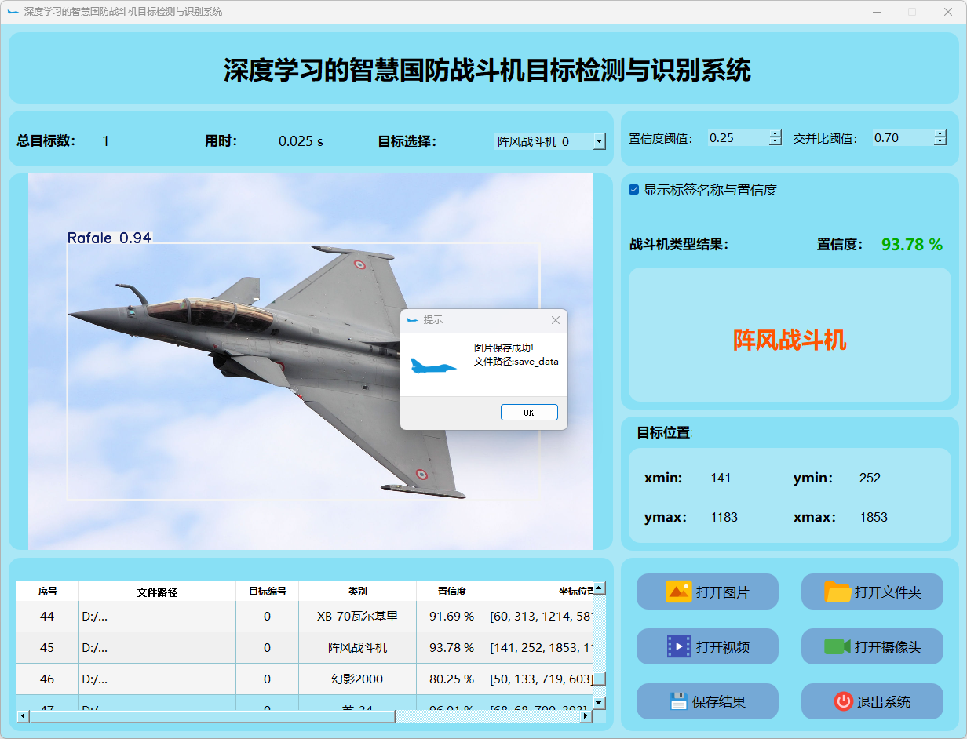Click the folder icon on Open Folder button
The height and width of the screenshot is (739, 967).
(837, 592)
